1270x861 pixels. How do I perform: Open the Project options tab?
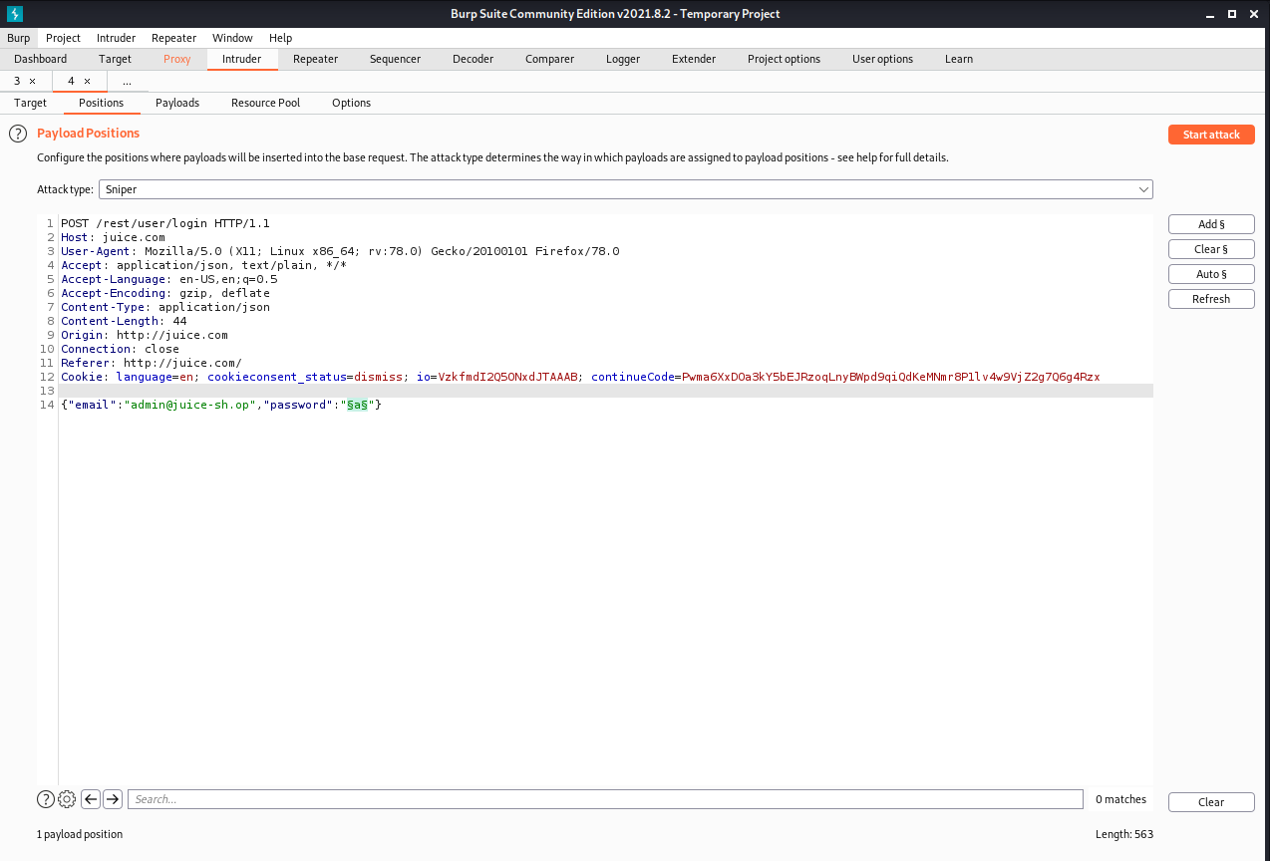point(784,59)
